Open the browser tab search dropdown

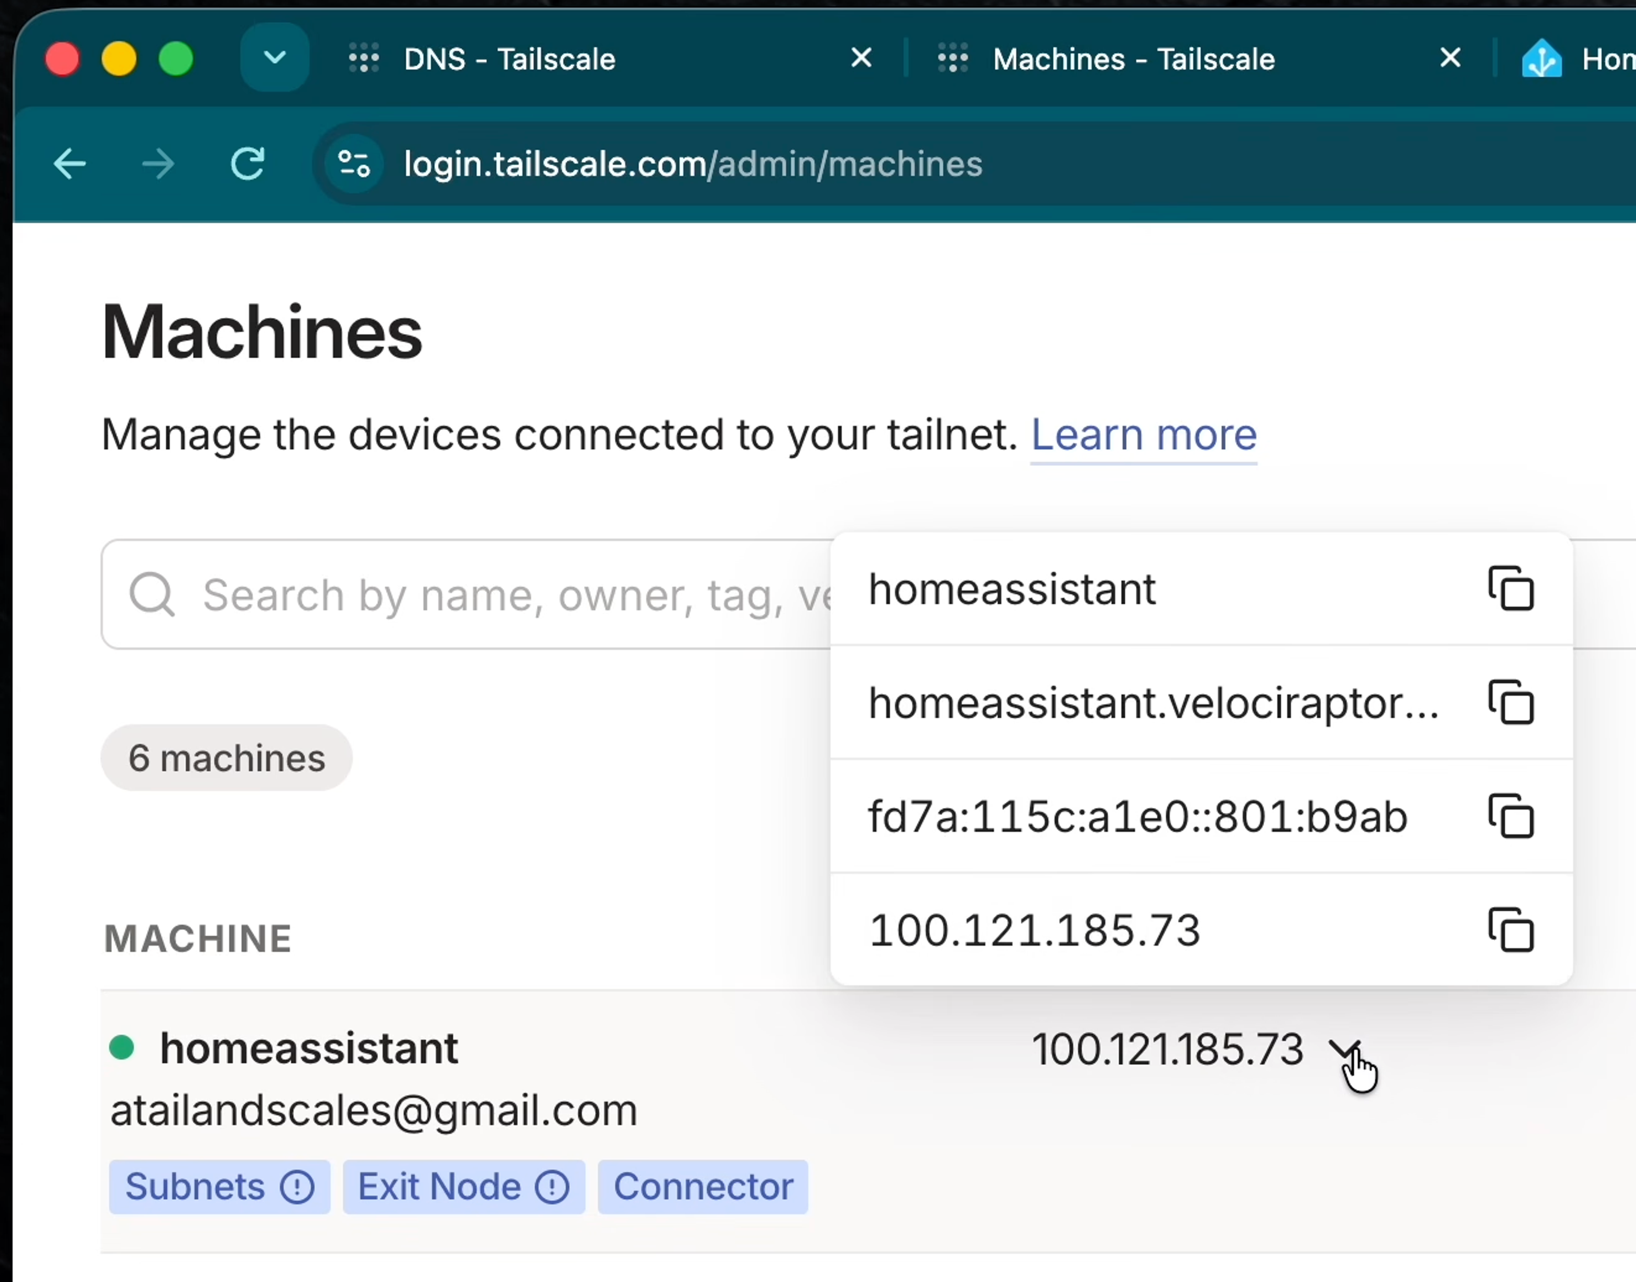coord(275,58)
